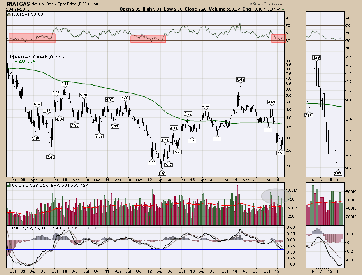Click the RSI indicator icon beside RSI(14)
The height and width of the screenshot is (275, 362).
[x=9, y=14]
